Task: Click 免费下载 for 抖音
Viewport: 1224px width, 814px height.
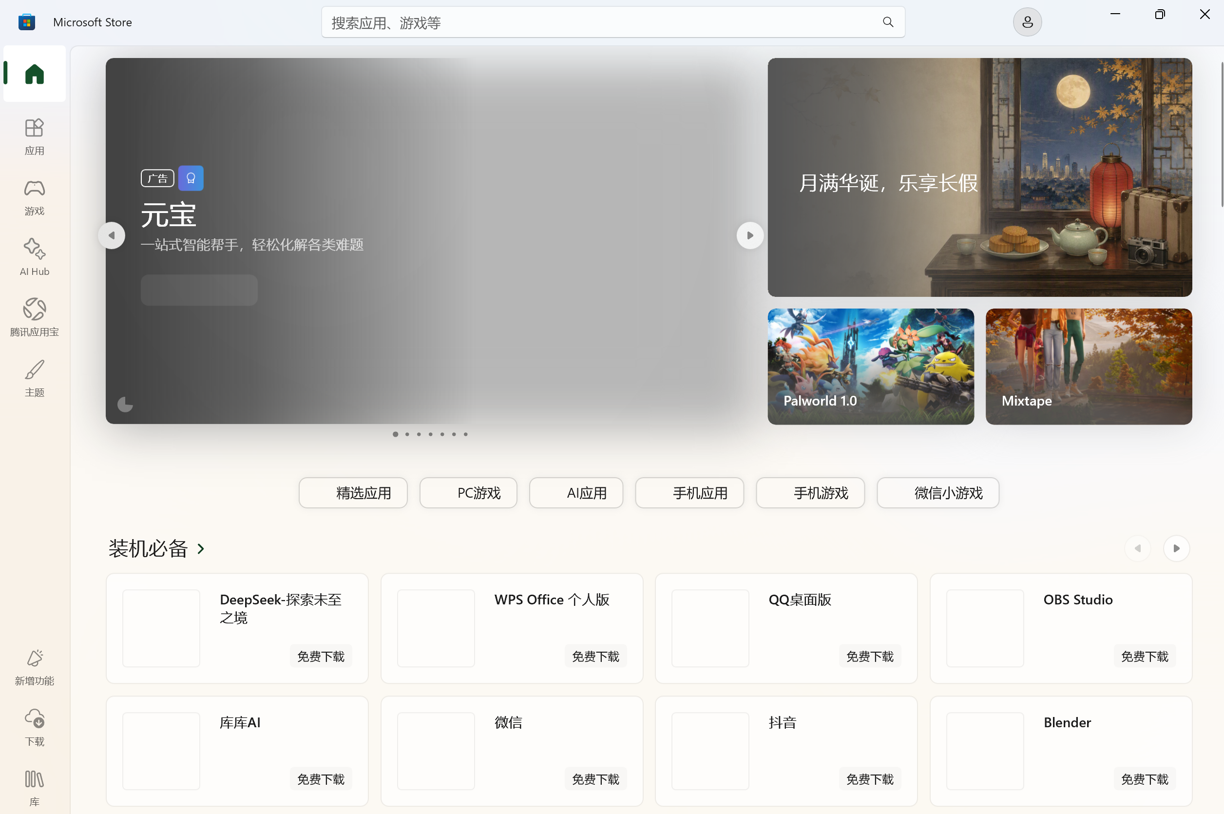Action: pyautogui.click(x=870, y=779)
